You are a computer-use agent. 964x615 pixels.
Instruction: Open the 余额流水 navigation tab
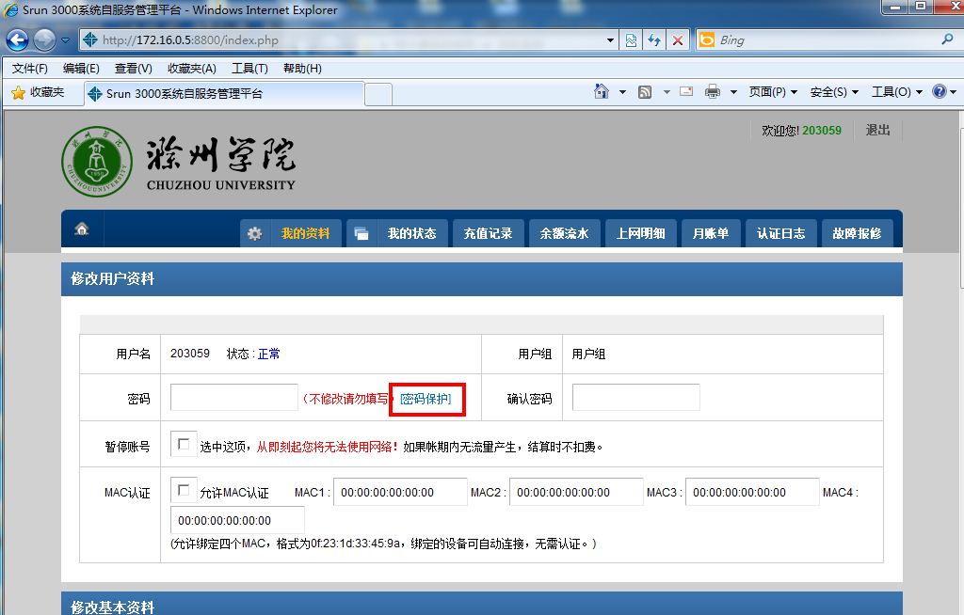pyautogui.click(x=565, y=233)
